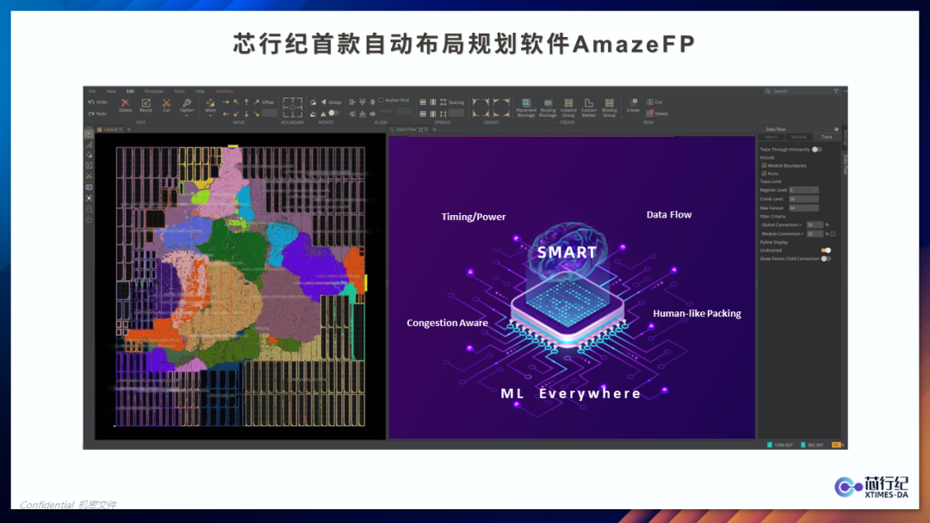930x523 pixels.
Task: Tick checkbox next to Module Connection percent
Action: [833, 234]
